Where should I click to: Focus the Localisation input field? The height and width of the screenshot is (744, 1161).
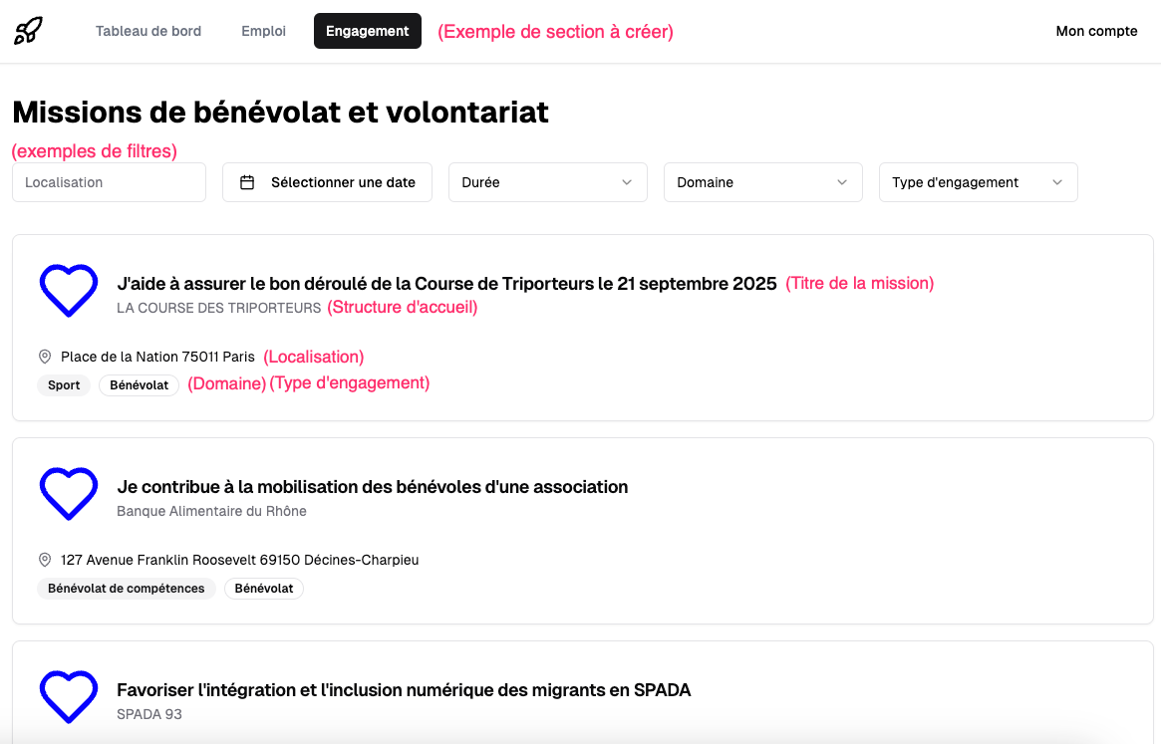109,182
